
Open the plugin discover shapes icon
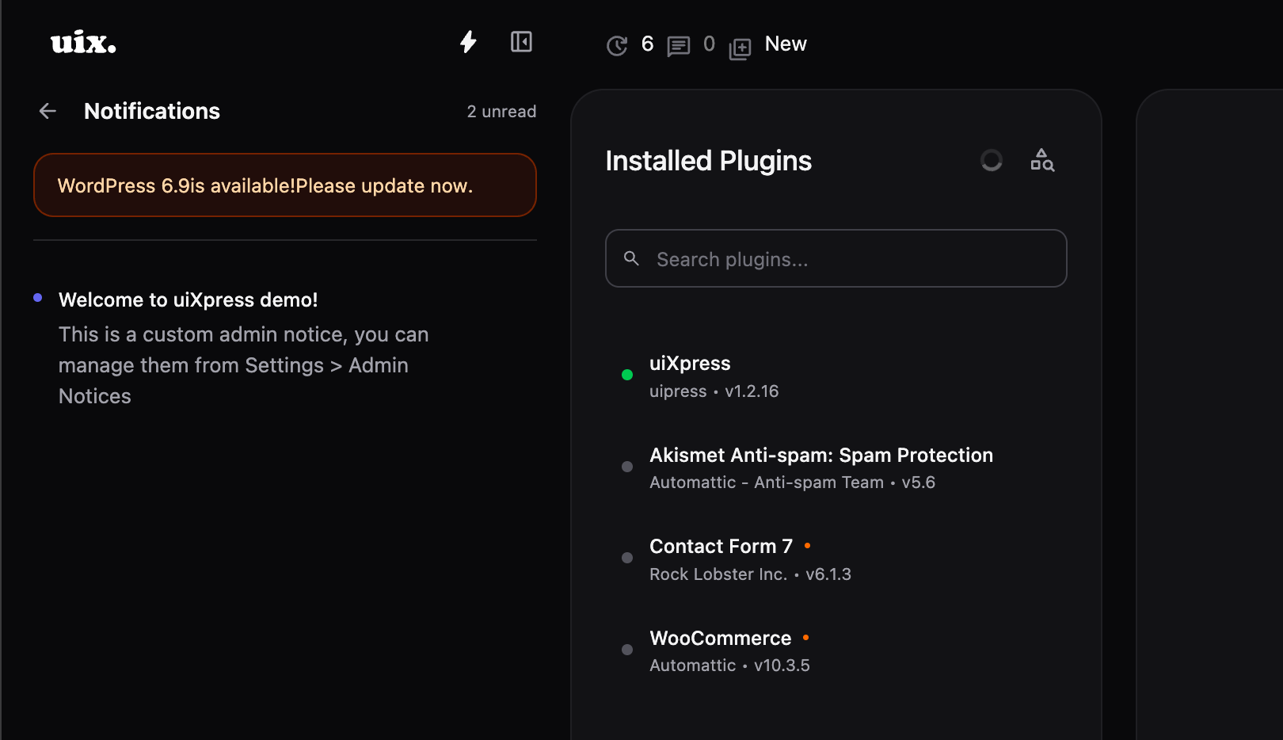tap(1041, 161)
